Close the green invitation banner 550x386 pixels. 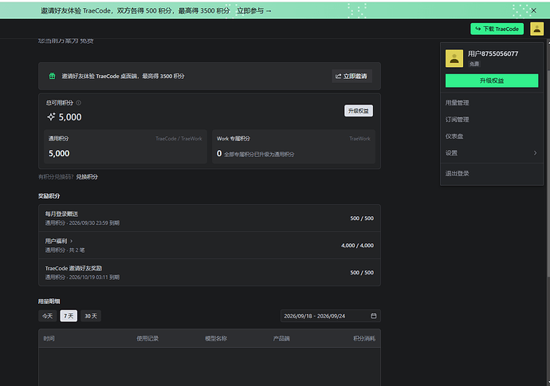click(533, 10)
